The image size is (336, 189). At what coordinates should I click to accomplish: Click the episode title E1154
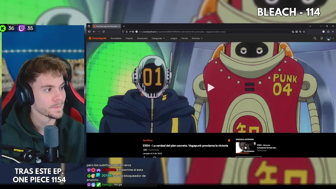pyautogui.click(x=185, y=146)
